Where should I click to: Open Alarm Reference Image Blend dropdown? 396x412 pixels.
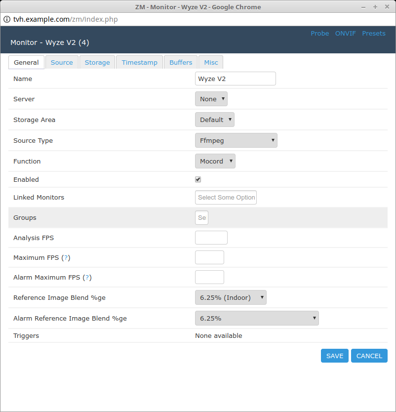pos(257,318)
